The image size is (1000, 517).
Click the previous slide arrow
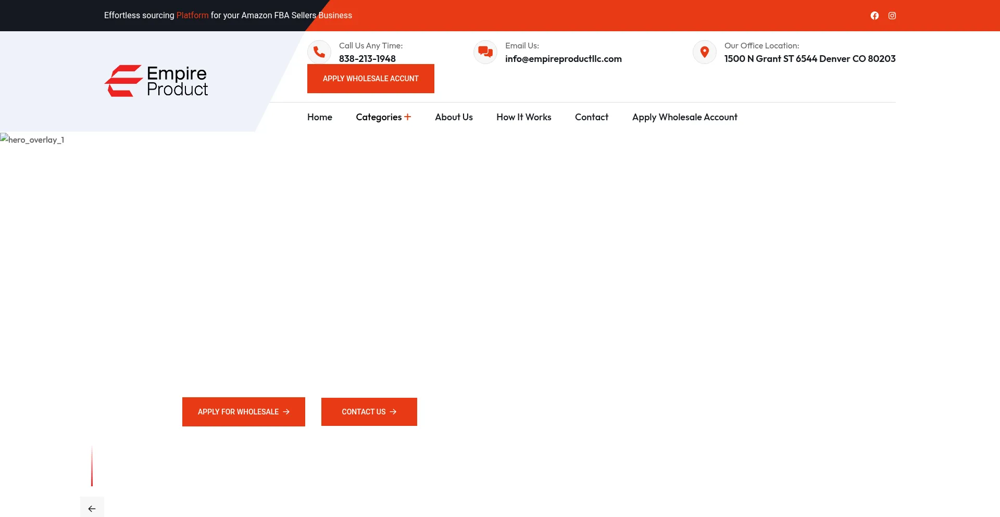(92, 508)
